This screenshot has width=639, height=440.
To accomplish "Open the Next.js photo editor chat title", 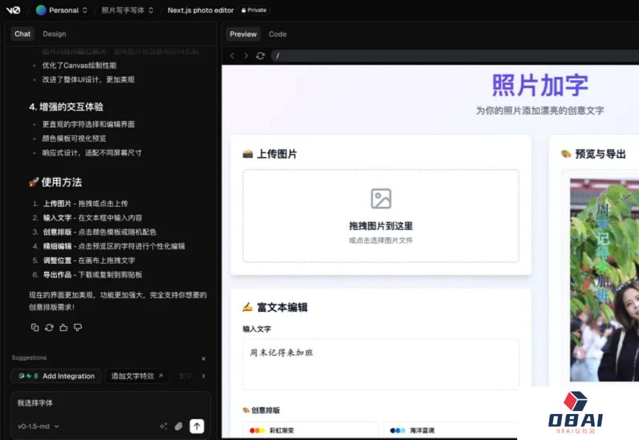I will (201, 10).
